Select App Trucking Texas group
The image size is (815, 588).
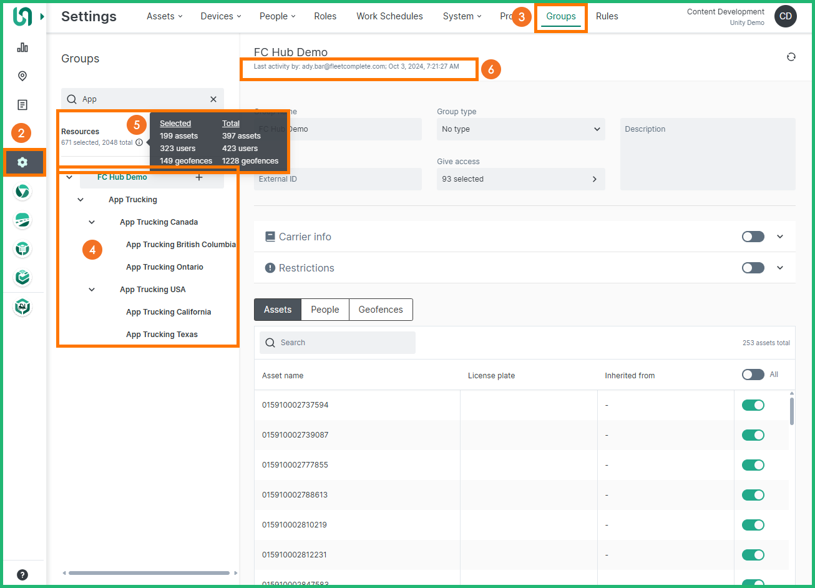tap(162, 335)
